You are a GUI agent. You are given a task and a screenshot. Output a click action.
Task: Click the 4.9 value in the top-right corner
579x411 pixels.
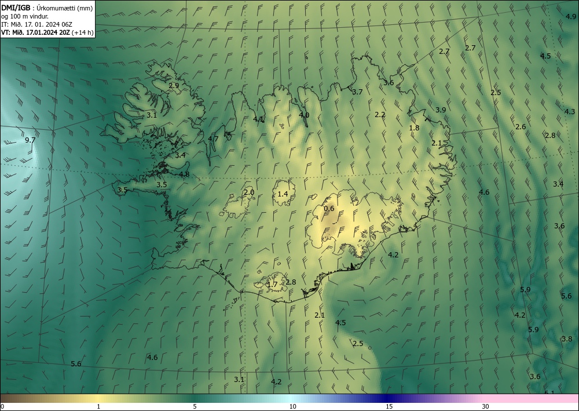(571, 16)
